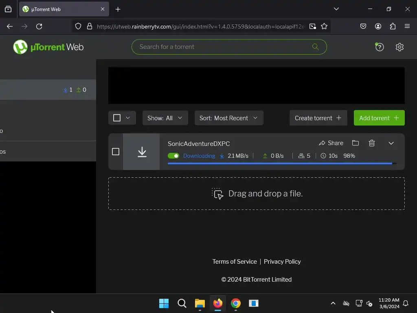Delete the SonicAdventureDXPC torrent with trash icon
This screenshot has width=417, height=313.
click(372, 143)
